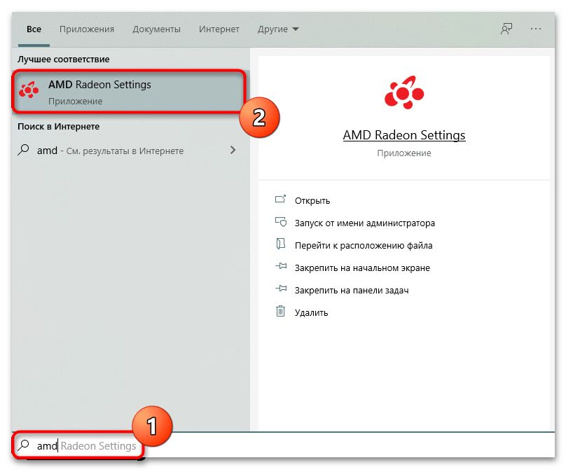Viewport: 566px width, 472px height.
Task: Switch to the Приложения tab
Action: [x=87, y=29]
